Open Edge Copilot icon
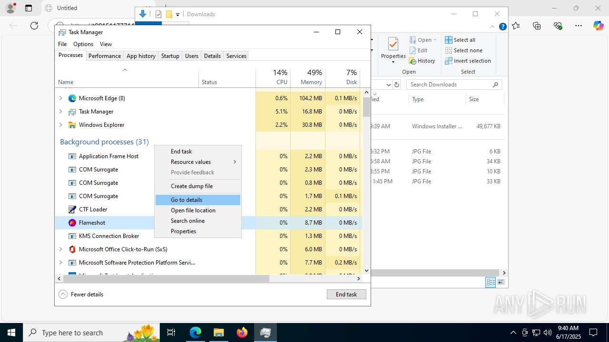Viewport: 609px width, 342px height. (x=598, y=26)
